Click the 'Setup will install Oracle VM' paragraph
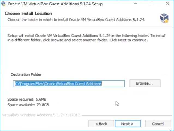This screenshot has height=131, width=174. (86, 38)
